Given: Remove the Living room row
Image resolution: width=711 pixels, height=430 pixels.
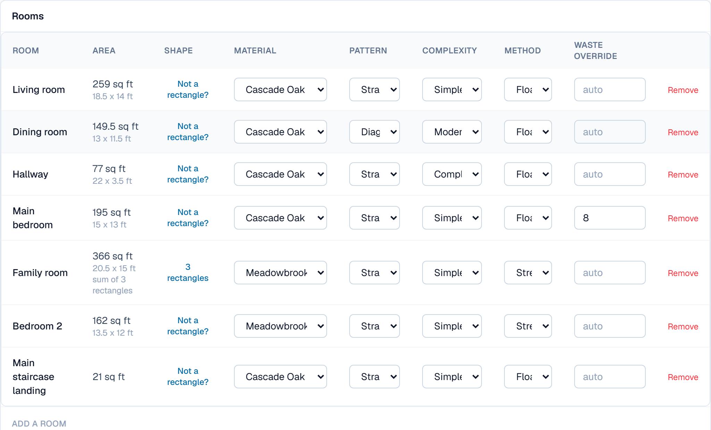Looking at the screenshot, I should pyautogui.click(x=683, y=90).
